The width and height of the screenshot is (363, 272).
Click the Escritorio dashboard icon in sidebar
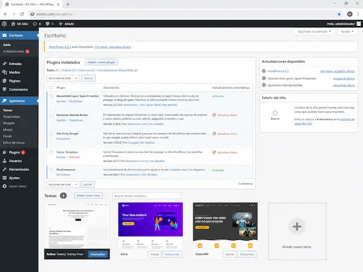point(4,36)
